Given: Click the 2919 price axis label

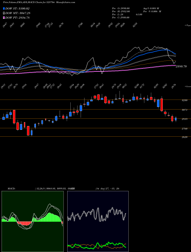Looking at the screenshot, I should point(185,119).
